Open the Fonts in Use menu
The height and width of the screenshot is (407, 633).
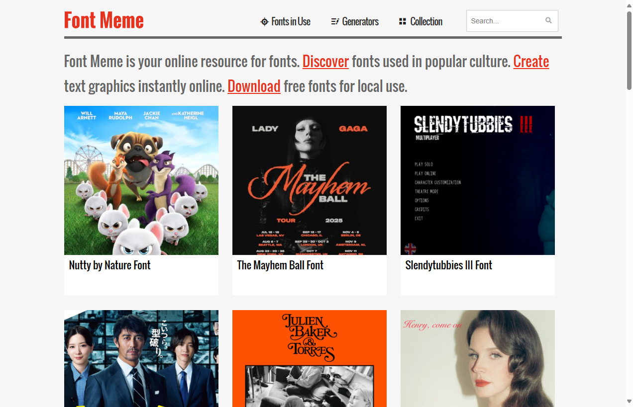[291, 22]
